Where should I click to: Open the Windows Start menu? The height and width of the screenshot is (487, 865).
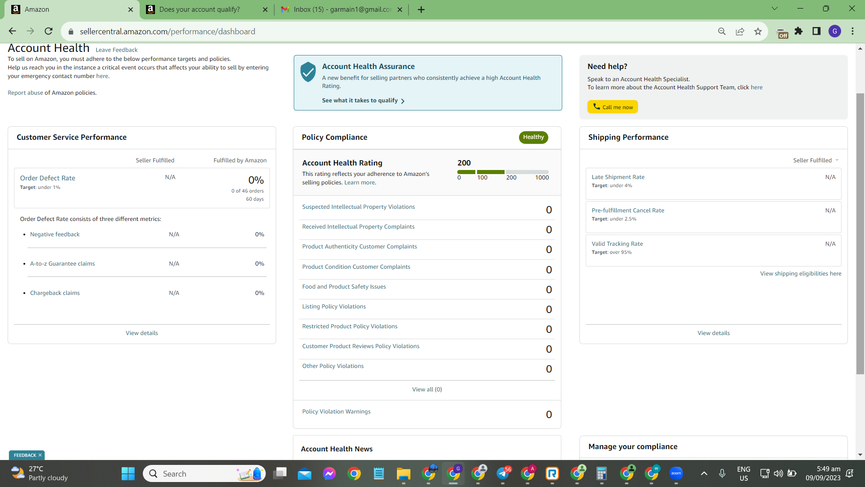pos(128,473)
